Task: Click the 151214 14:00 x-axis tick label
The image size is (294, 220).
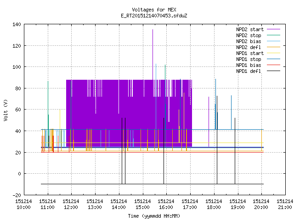Action: point(119,204)
